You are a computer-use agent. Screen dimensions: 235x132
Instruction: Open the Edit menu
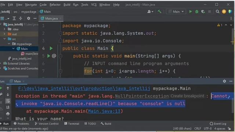pos(10,5)
